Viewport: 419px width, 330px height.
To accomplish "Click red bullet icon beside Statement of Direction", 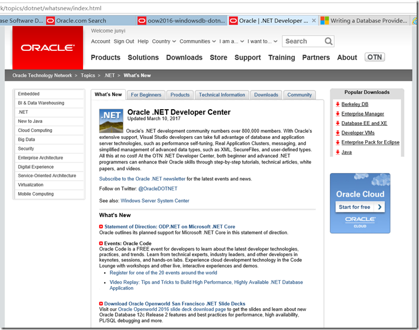I will point(101,226).
